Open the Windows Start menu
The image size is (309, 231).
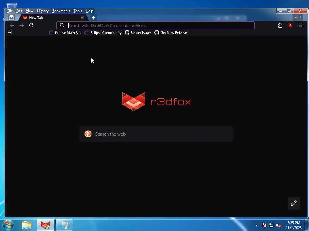click(8, 225)
